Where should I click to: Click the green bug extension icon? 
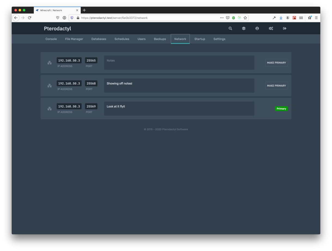[233, 18]
